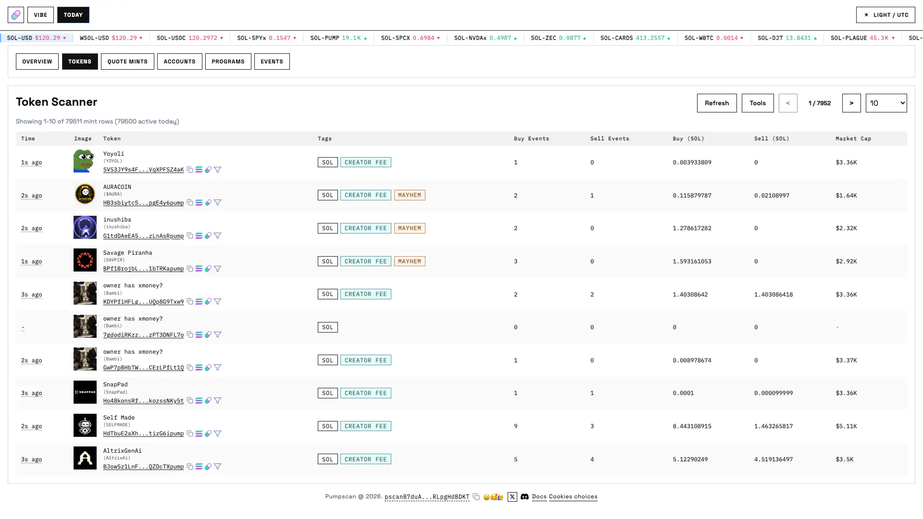Click the Pumpscan pill logo in header

point(16,15)
